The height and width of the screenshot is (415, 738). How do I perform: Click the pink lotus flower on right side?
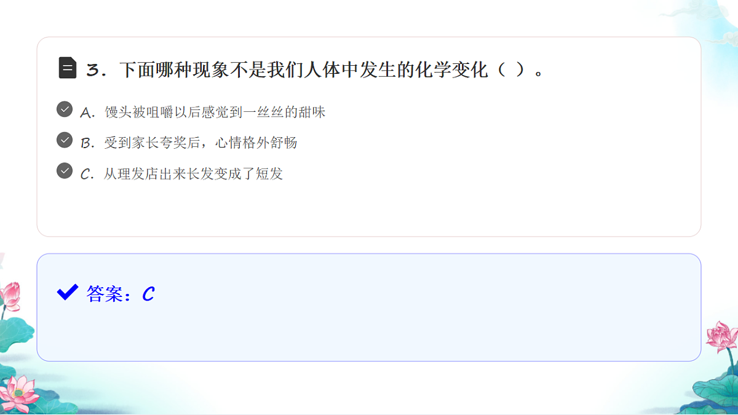[721, 337]
